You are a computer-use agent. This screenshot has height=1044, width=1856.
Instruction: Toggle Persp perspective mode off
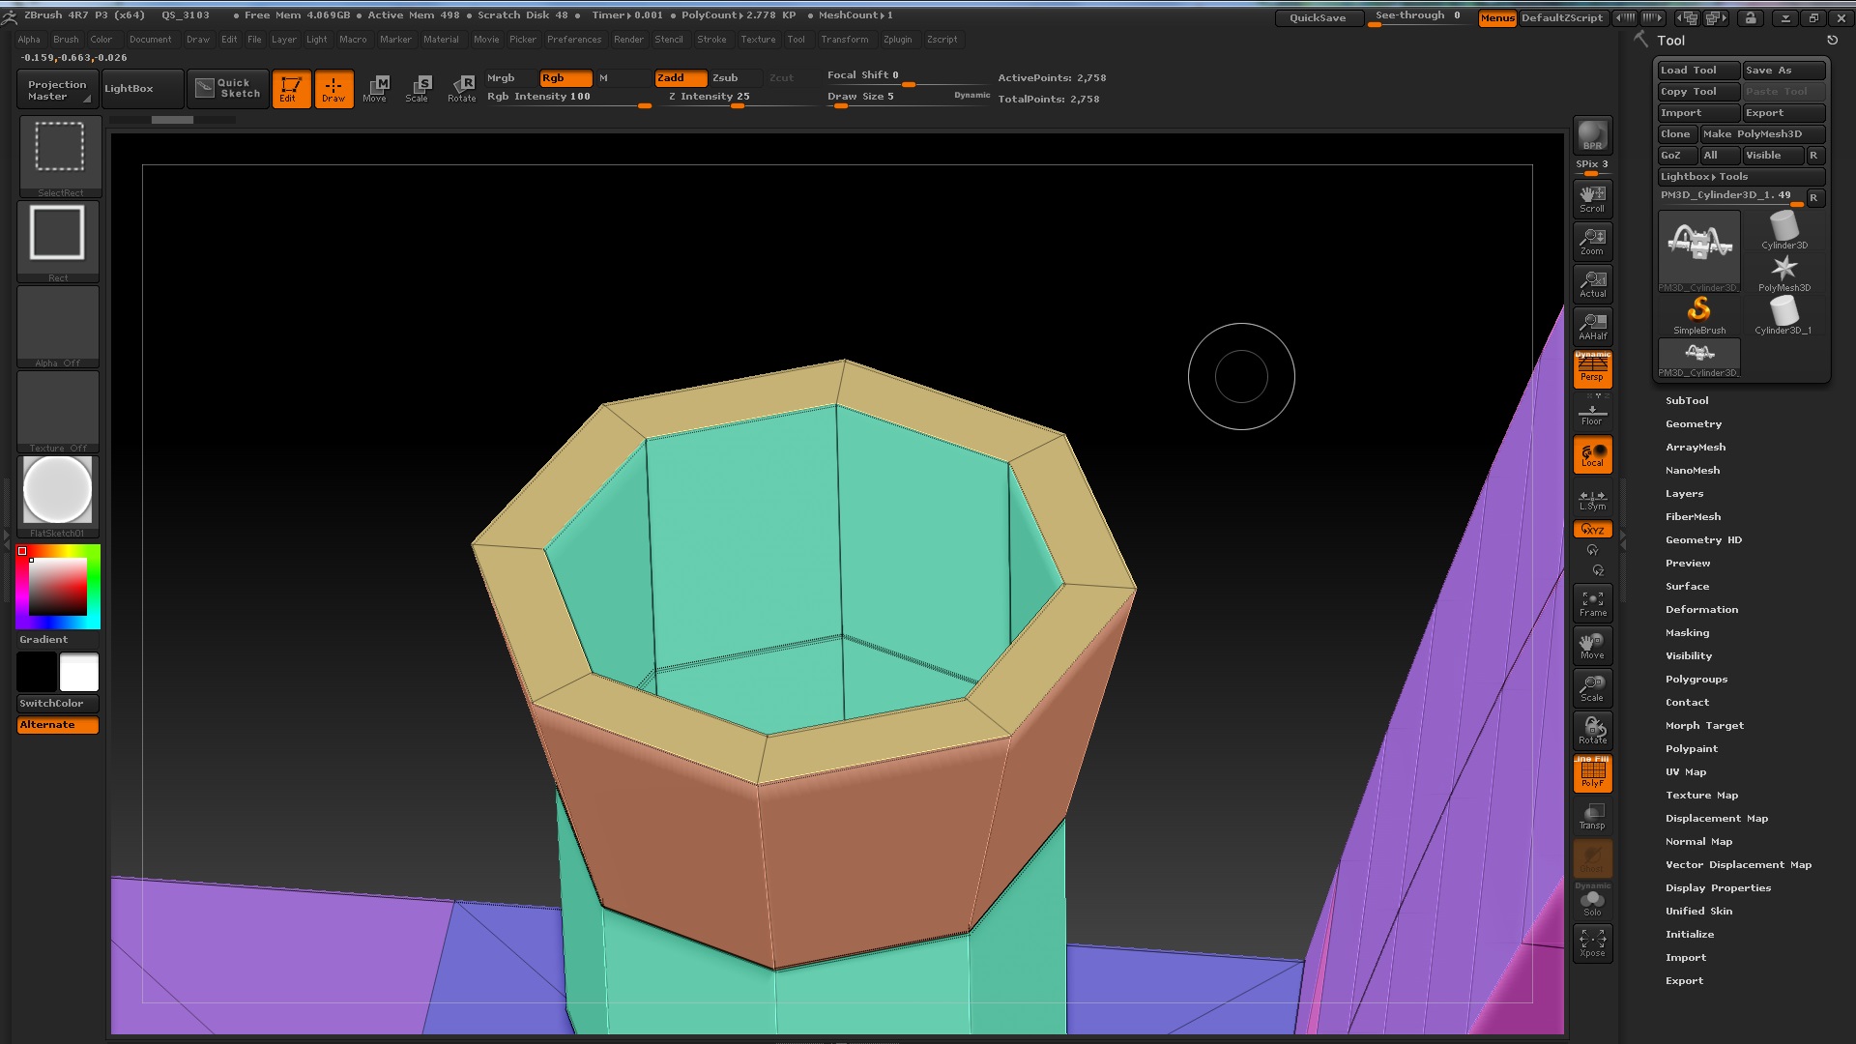[x=1592, y=369]
